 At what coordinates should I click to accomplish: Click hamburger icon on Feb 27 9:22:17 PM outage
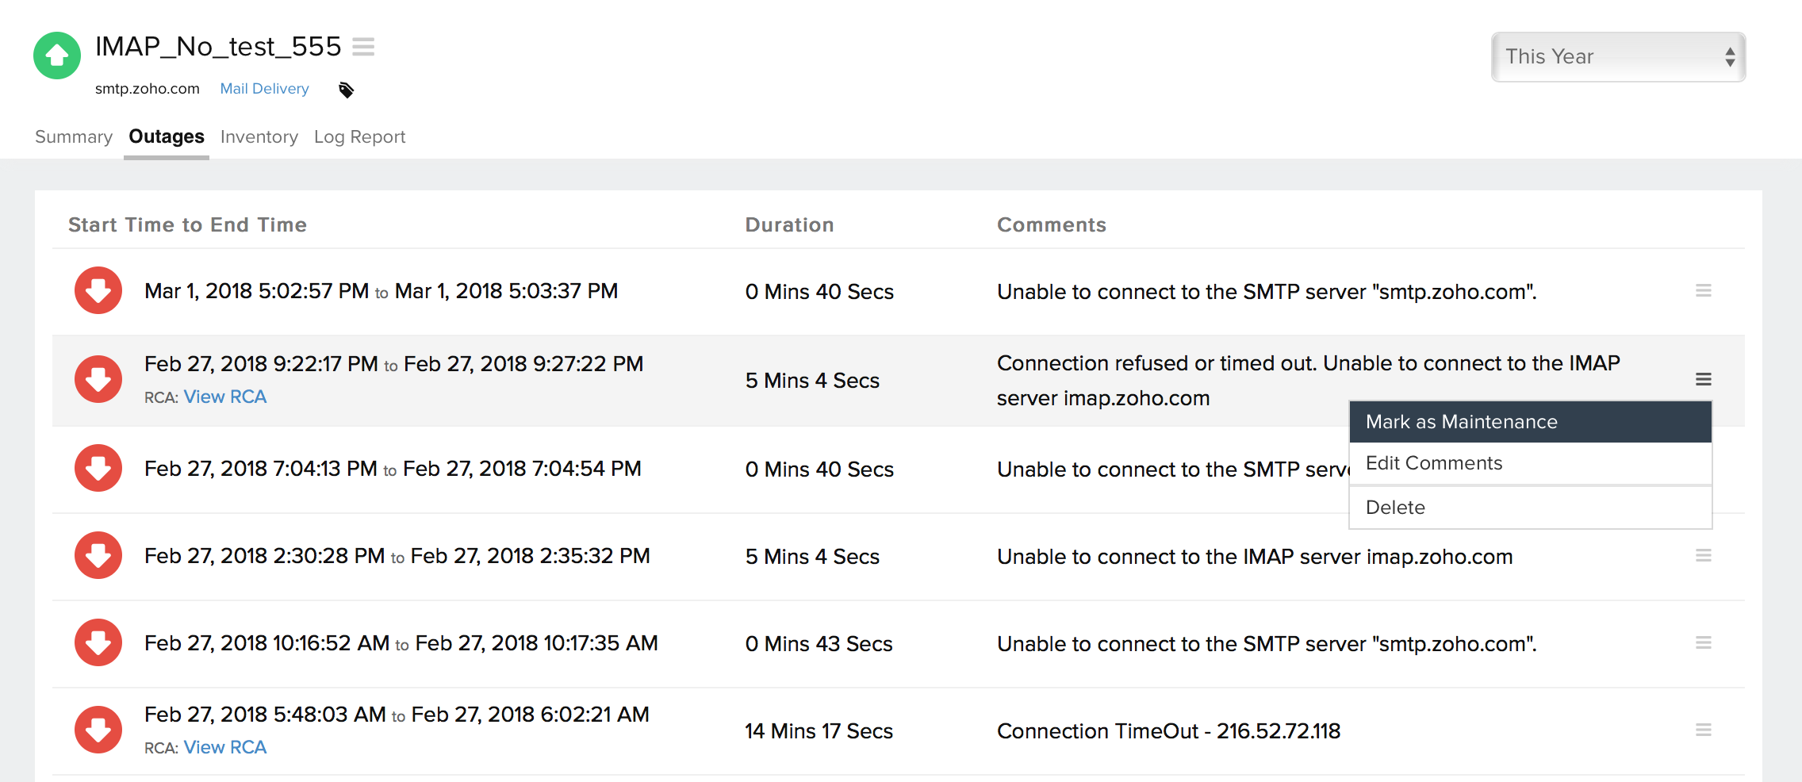tap(1703, 379)
